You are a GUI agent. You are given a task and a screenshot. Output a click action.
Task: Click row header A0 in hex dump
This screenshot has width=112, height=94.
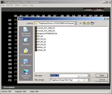[x=10, y=60]
